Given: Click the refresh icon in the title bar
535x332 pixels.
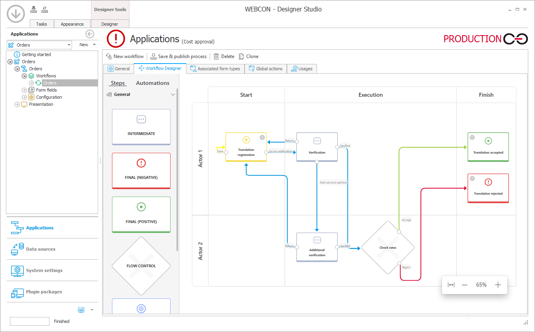Looking at the screenshot, I should click(x=45, y=9).
